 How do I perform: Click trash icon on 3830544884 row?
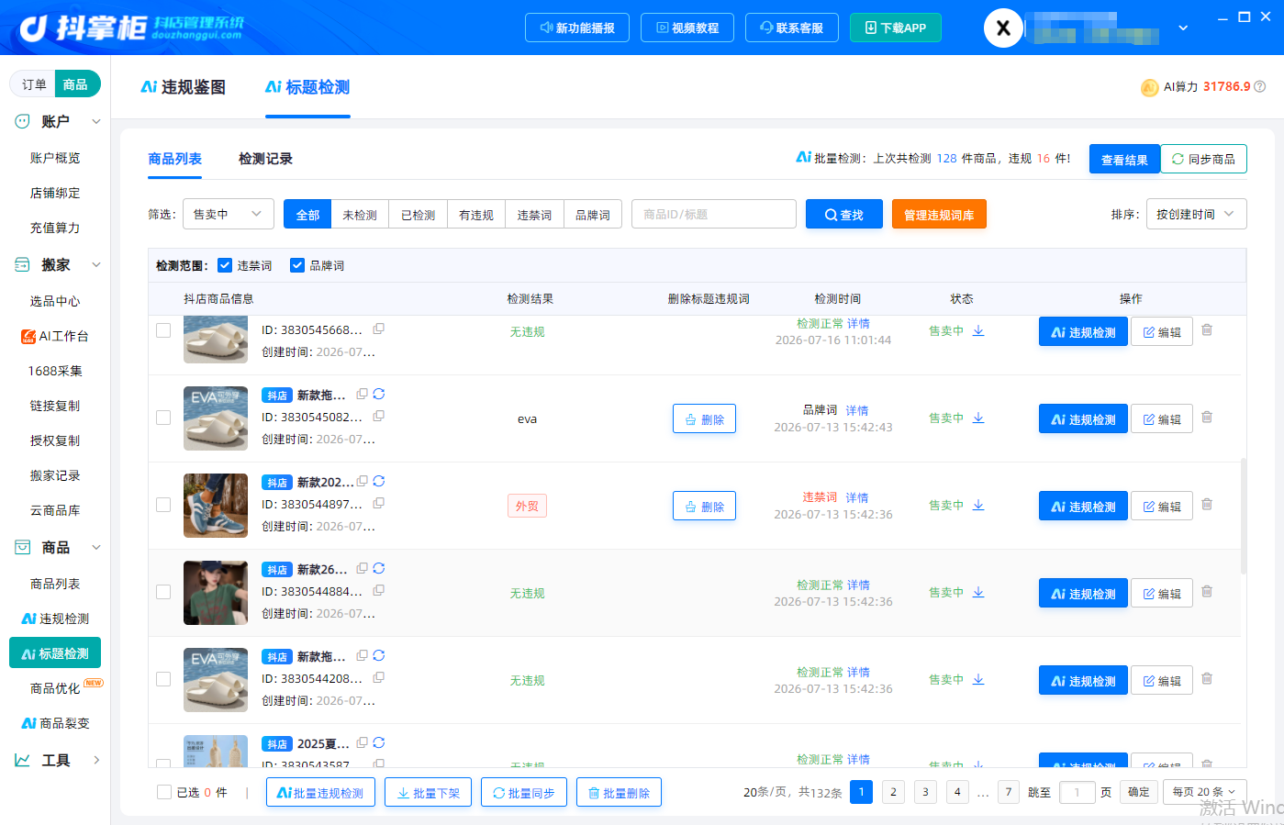pyautogui.click(x=1207, y=591)
